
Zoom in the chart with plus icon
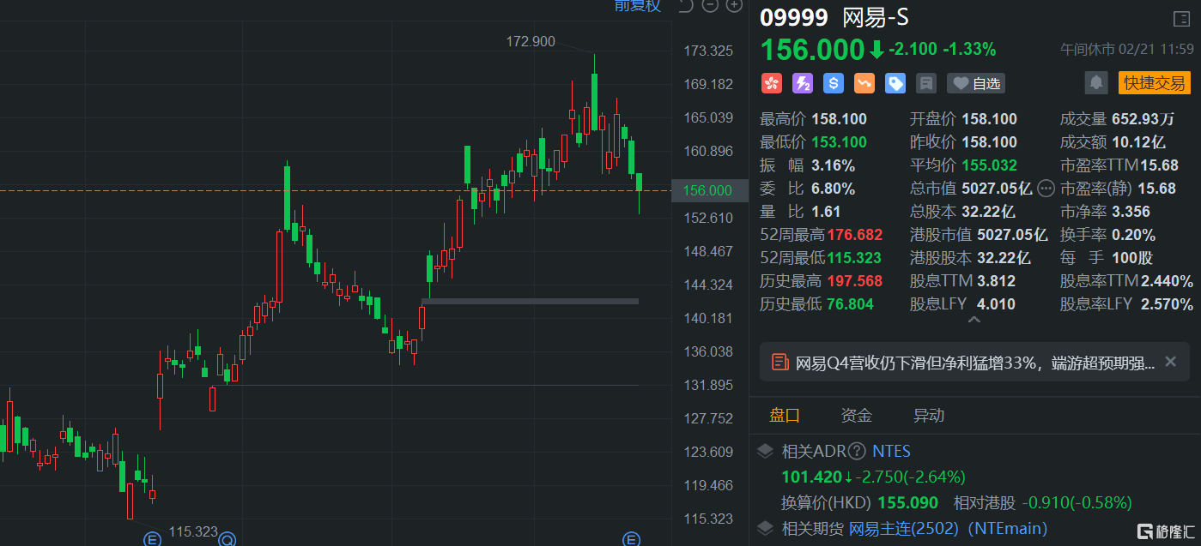tap(734, 6)
